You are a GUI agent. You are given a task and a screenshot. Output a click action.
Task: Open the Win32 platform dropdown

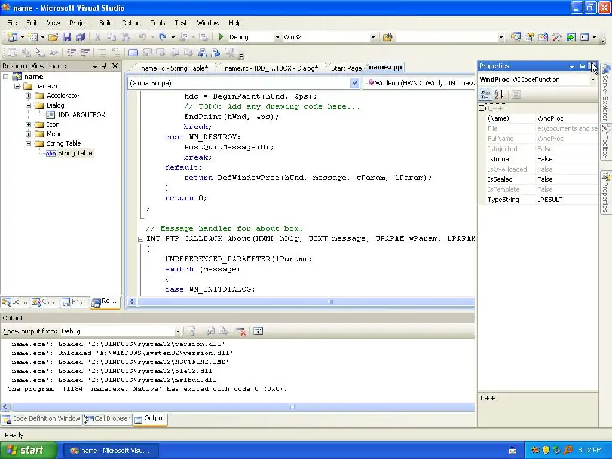(x=373, y=38)
